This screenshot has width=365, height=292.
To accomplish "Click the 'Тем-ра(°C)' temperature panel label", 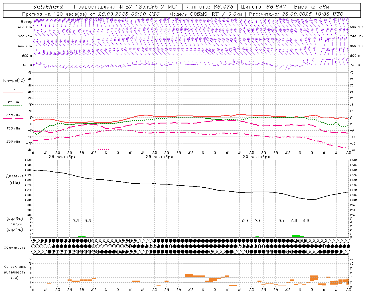I will click(13, 81).
